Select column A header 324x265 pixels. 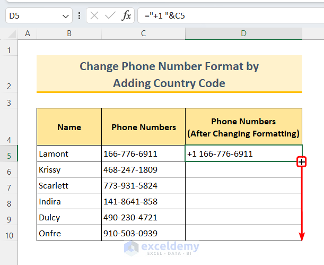click(x=28, y=33)
